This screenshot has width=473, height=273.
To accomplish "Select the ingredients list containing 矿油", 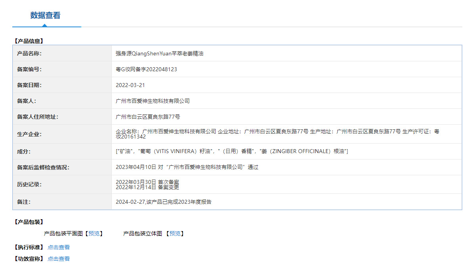I will [232, 152].
